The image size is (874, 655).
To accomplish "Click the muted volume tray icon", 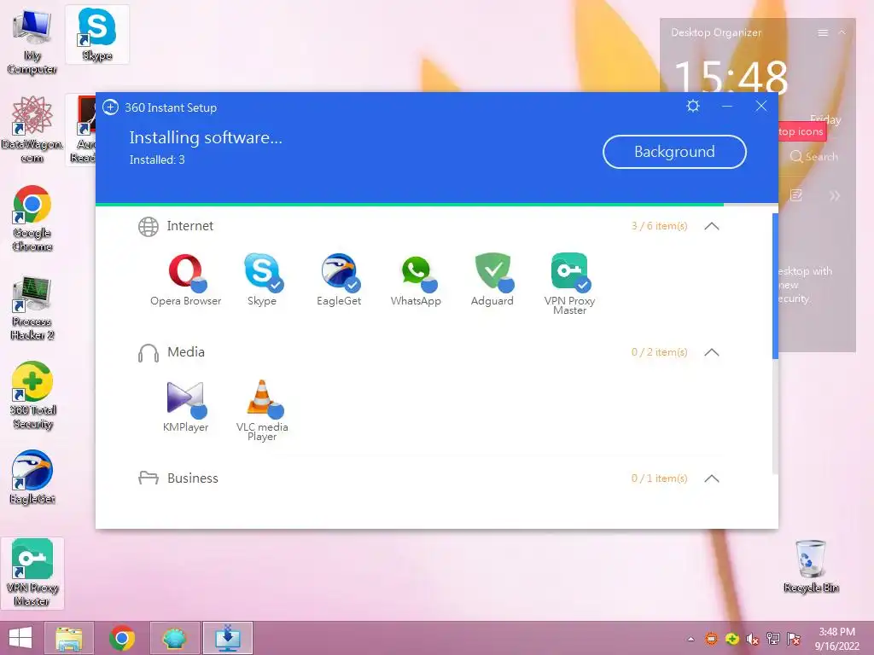I will [753, 639].
